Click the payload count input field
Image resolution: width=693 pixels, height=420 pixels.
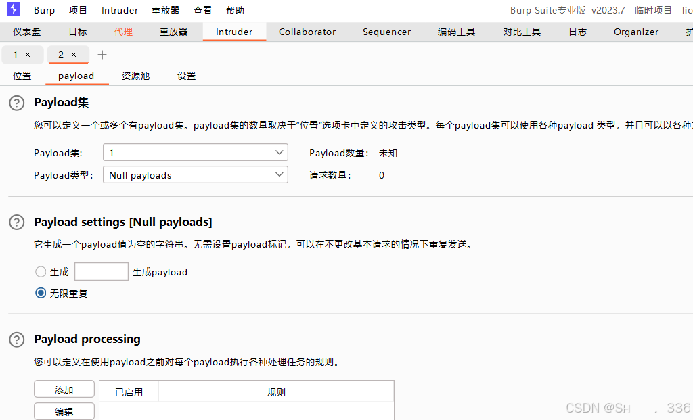tap(102, 272)
